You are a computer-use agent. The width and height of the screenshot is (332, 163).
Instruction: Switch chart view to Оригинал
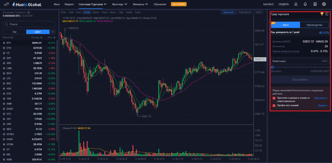[x=228, y=12]
